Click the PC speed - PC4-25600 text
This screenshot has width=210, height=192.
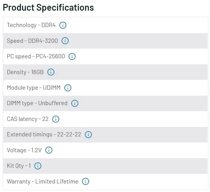click(x=36, y=57)
